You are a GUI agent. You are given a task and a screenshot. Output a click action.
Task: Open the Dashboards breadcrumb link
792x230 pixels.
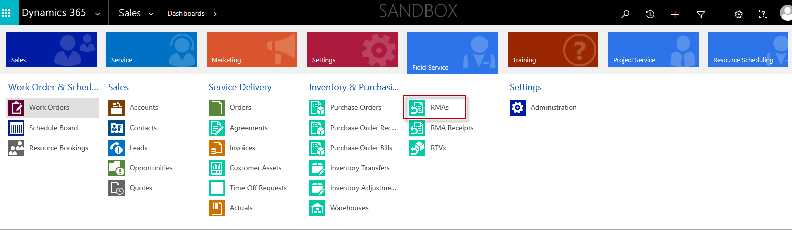[x=186, y=13]
